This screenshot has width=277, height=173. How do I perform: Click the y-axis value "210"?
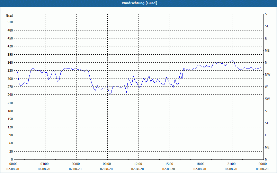click(10, 103)
